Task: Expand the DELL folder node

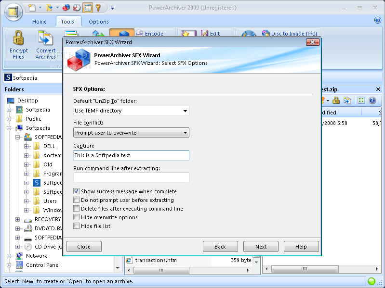Action: (27, 147)
